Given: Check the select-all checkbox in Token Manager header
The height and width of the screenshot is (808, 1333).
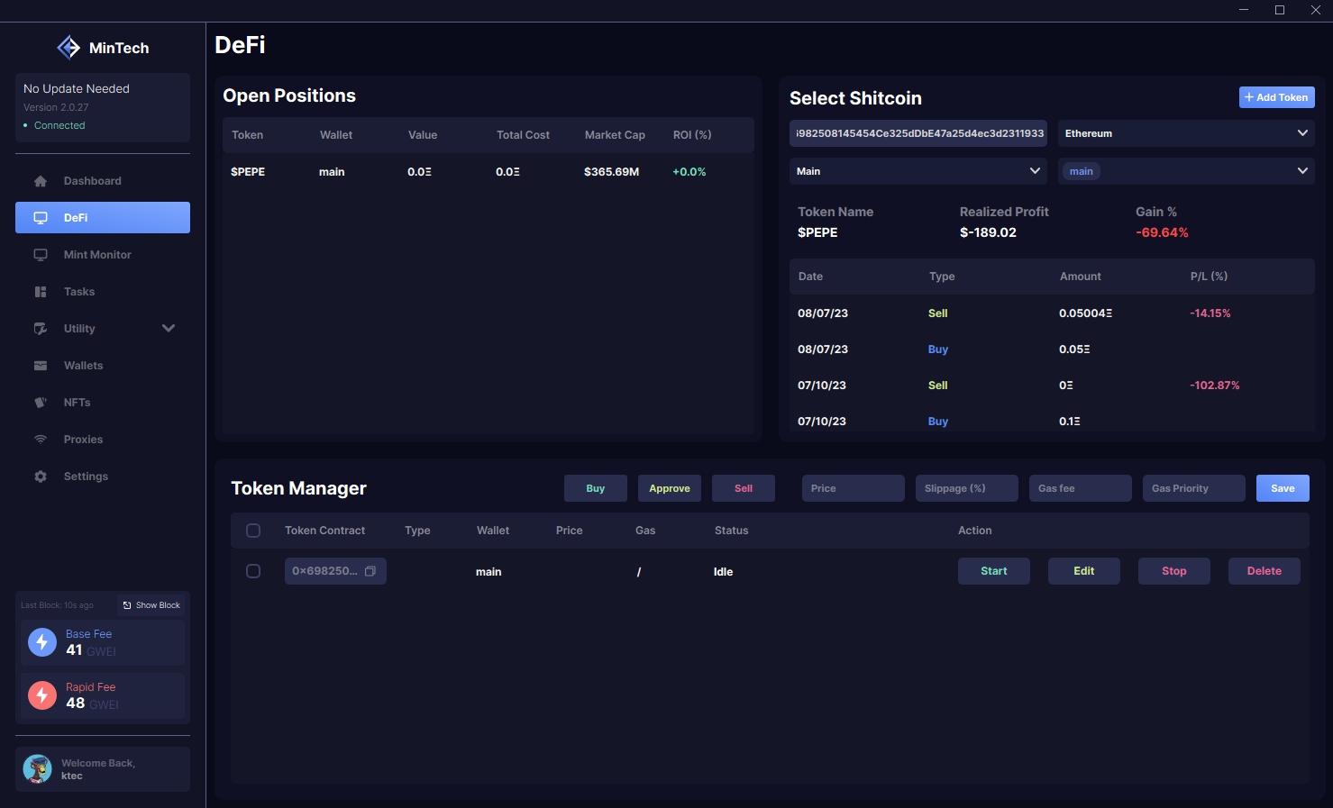Looking at the screenshot, I should 253,531.
